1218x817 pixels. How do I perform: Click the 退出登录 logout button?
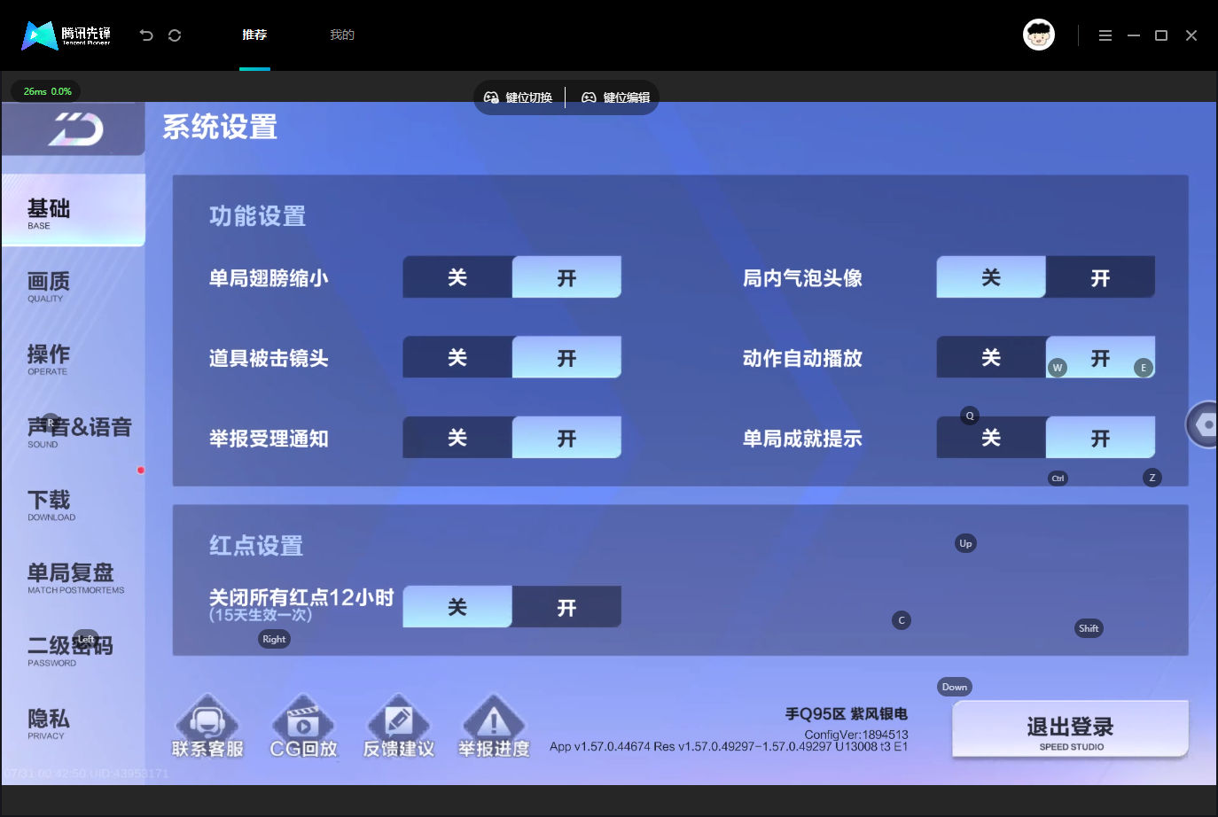pyautogui.click(x=1070, y=729)
